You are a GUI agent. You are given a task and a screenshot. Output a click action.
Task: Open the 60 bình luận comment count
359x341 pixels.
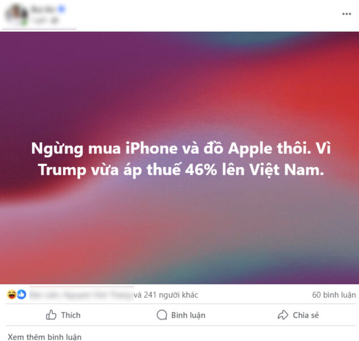[334, 294]
